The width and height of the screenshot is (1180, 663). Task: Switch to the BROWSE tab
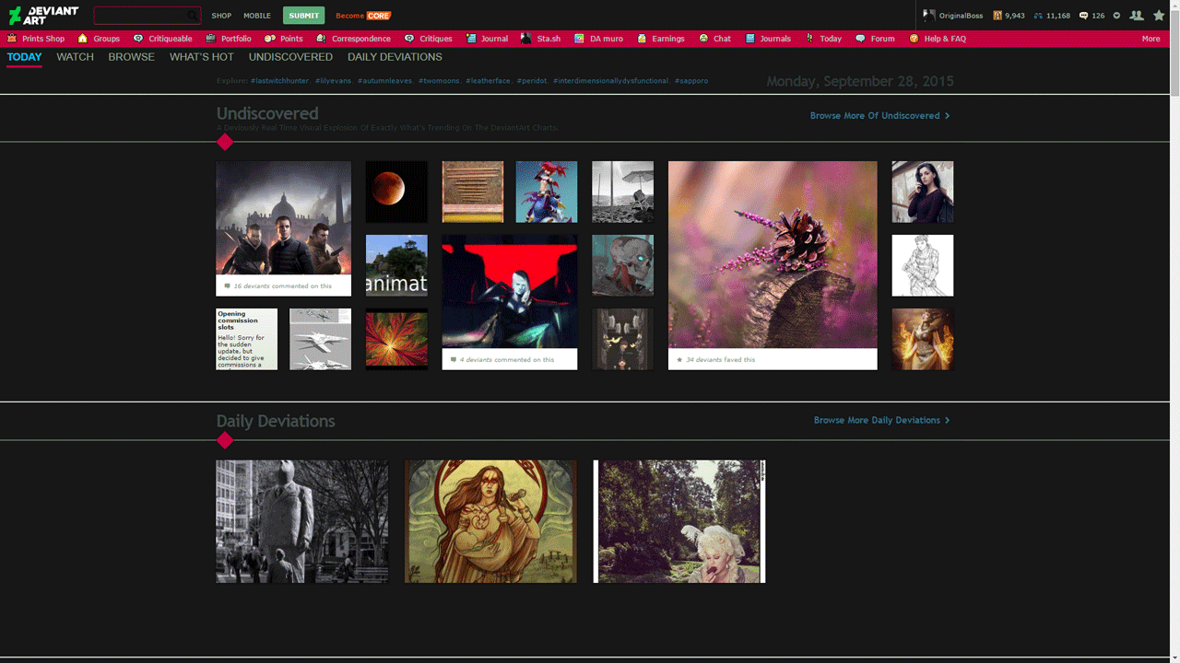click(x=131, y=57)
